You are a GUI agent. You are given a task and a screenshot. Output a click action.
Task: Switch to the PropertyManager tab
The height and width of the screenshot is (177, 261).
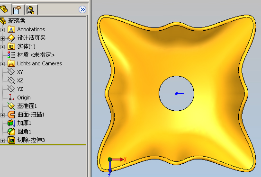pyautogui.click(x=17, y=9)
